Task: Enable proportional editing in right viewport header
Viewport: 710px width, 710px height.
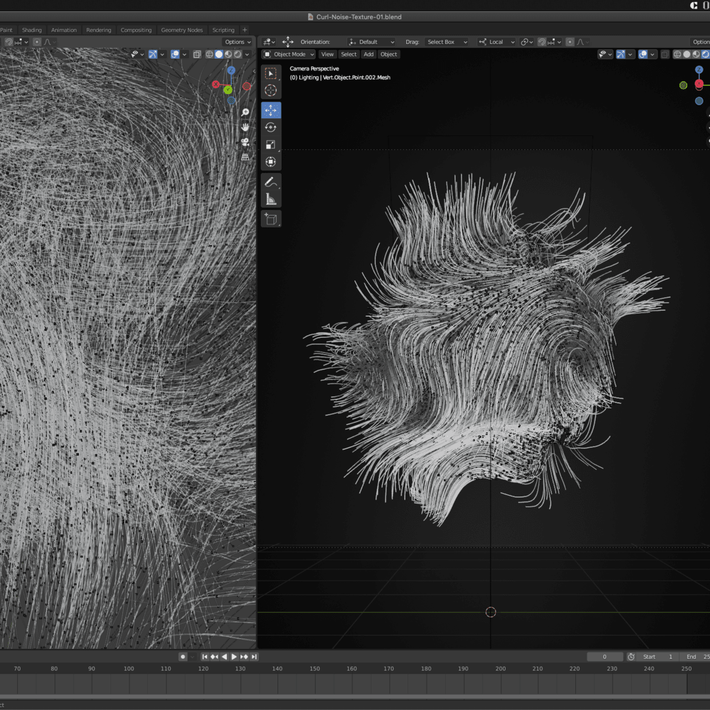Action: coord(570,42)
